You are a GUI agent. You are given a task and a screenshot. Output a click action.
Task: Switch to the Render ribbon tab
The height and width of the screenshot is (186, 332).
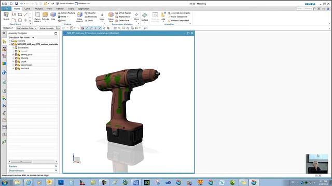pos(60,9)
